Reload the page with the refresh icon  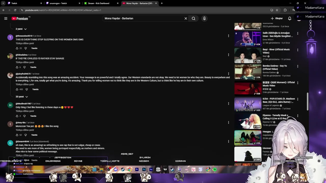(x=15, y=10)
